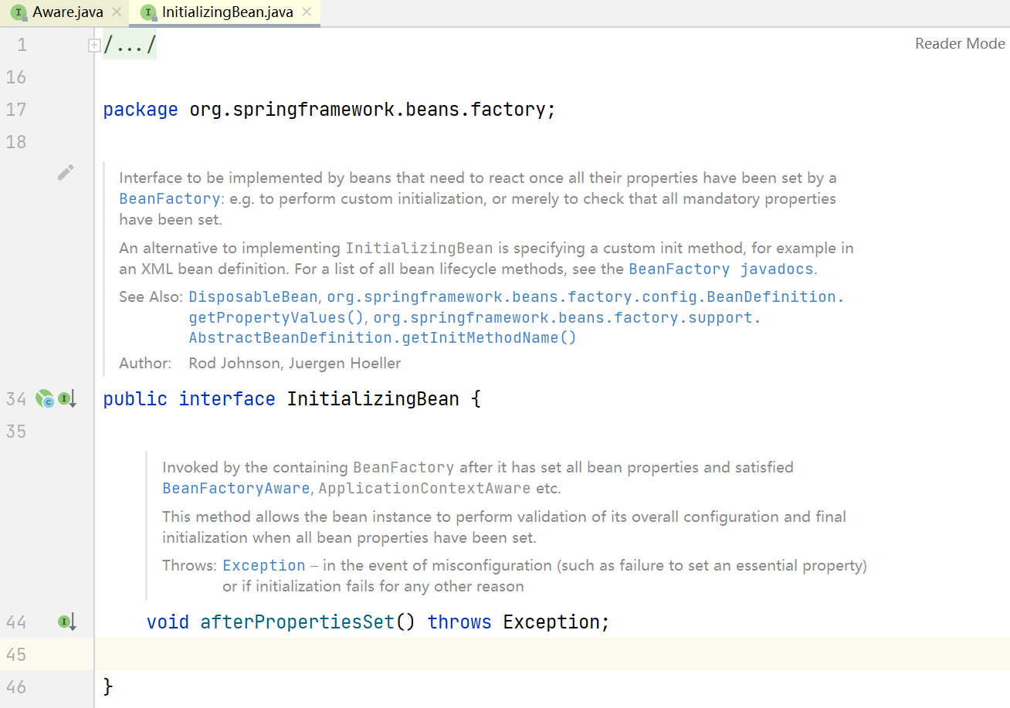Open the BeanDefinition.getPropertyValues() link
Viewport: 1010px width, 708px height.
[517, 307]
